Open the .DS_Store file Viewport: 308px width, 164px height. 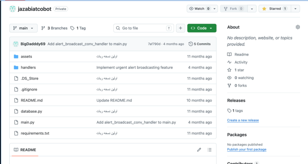pyautogui.click(x=29, y=78)
